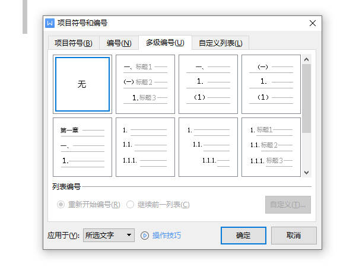Switch to the 项目符号(B) tab
This screenshot has width=356, height=267.
[x=74, y=43]
